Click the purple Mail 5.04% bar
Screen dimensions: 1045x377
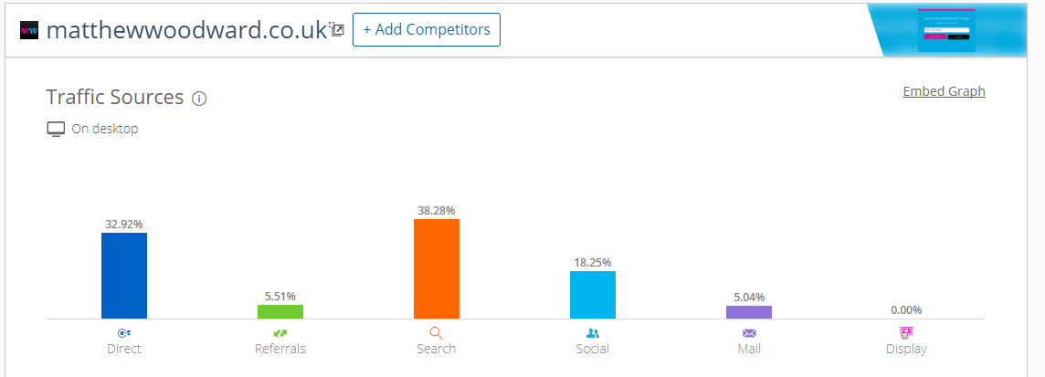749,312
